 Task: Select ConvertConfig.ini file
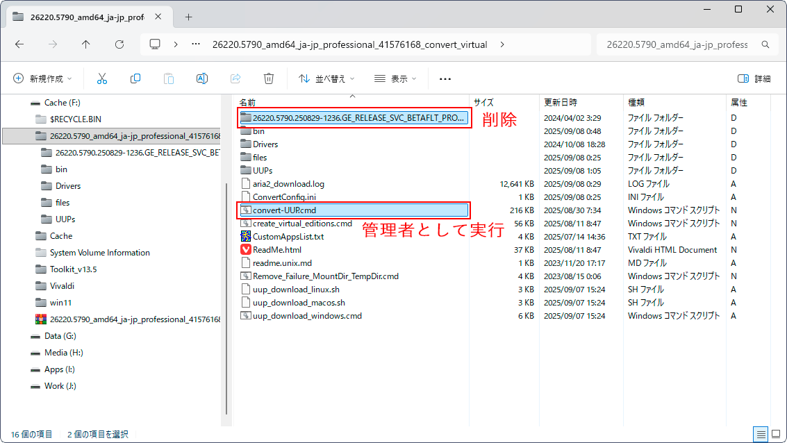click(x=284, y=197)
